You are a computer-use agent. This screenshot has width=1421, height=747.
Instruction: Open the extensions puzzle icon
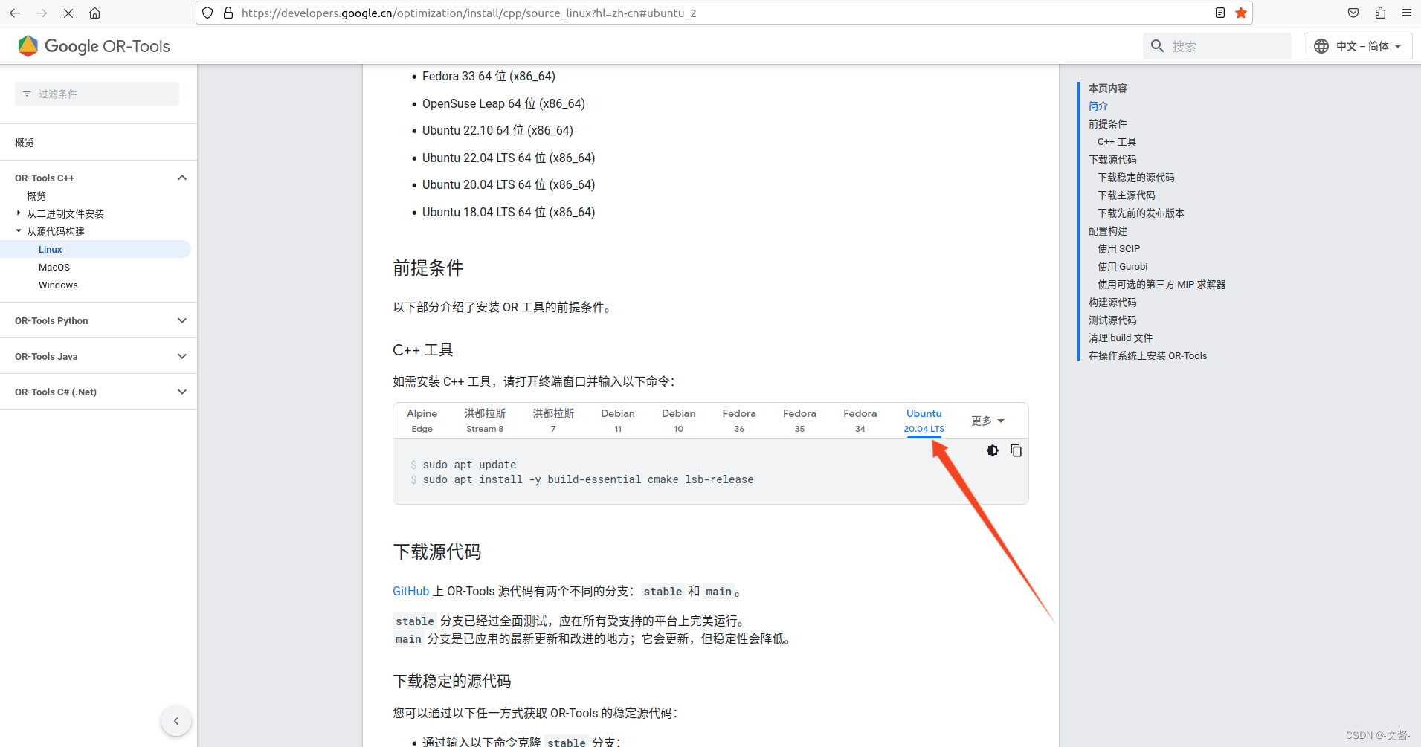pos(1380,13)
